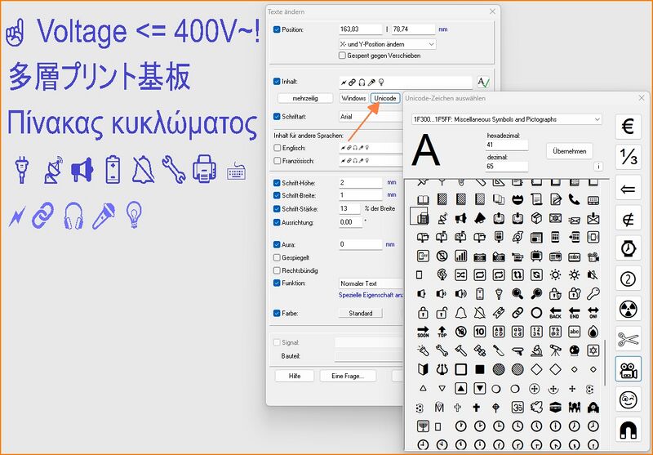Viewport: 653px width, 455px height.
Task: Check the Rechtsbündig option
Action: pyautogui.click(x=278, y=270)
